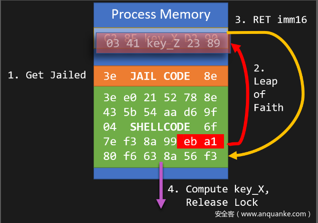The image size is (318, 223).
Task: Click the SHELLCODE text in green block
Action: (160, 127)
